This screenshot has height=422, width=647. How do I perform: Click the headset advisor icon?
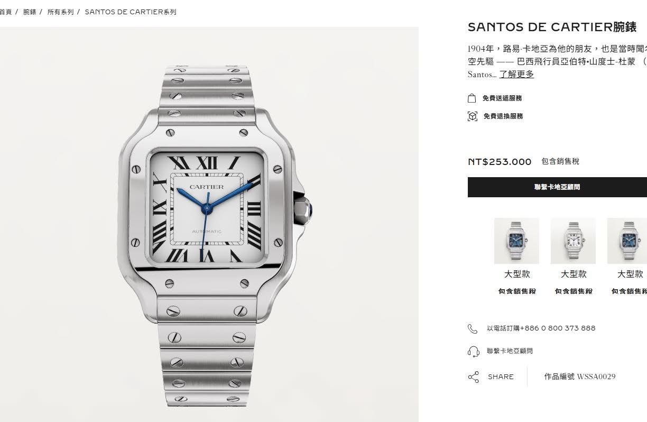[x=473, y=351]
